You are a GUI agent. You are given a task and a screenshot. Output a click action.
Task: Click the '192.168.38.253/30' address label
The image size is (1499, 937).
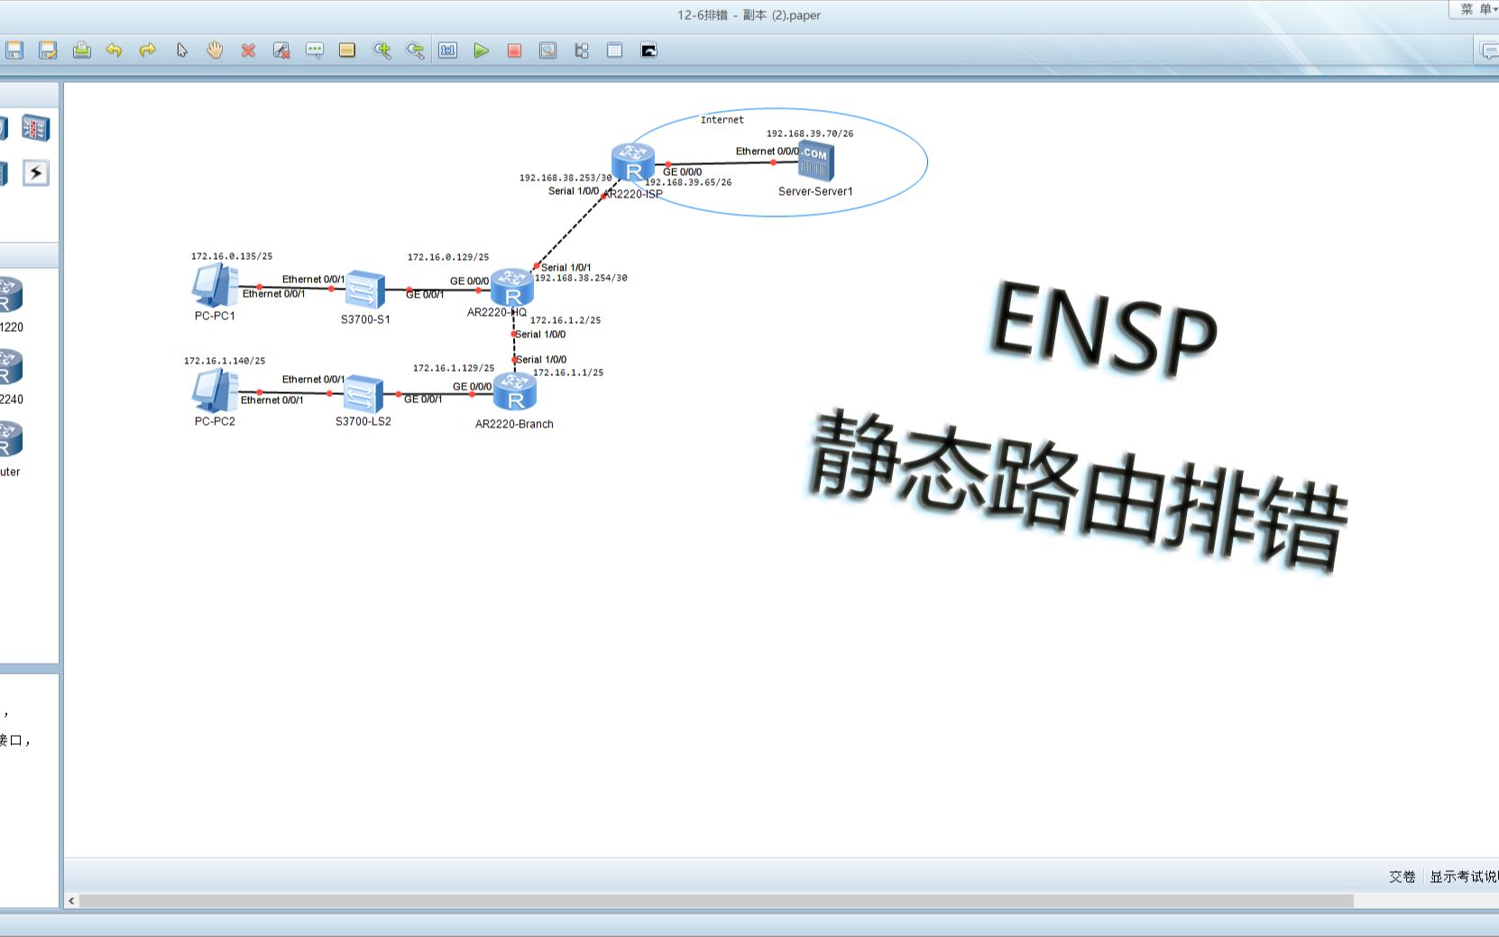[x=566, y=178]
